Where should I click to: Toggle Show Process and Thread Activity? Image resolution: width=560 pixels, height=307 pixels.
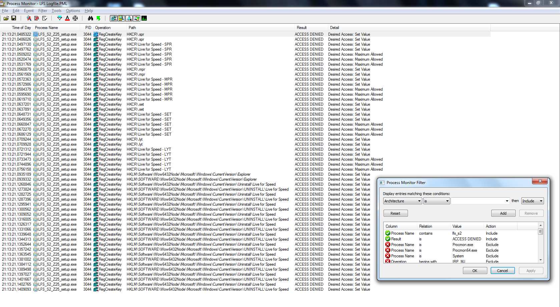pyautogui.click(x=136, y=18)
